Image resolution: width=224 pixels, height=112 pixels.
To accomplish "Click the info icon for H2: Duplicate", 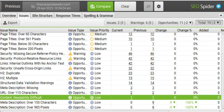I will (70, 73).
